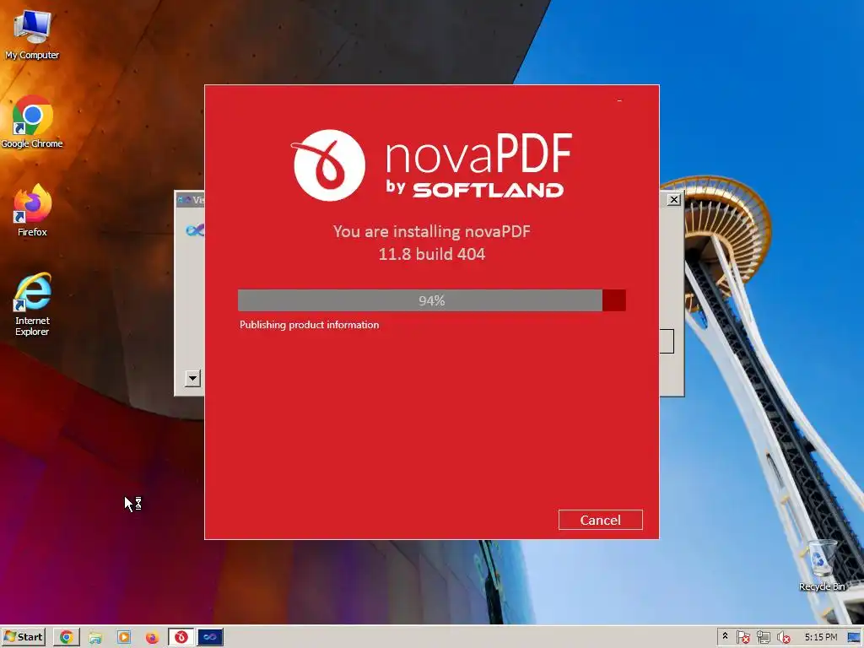Screen dimensions: 864x648
Task: Open Action Center flag tray icon
Action: click(742, 637)
